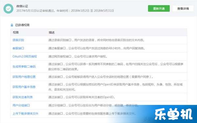Click the green verified checkmark icon

[9, 9]
